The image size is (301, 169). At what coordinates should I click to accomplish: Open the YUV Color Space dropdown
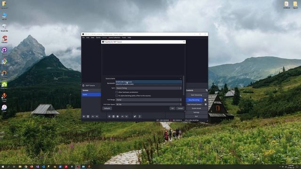149,104
